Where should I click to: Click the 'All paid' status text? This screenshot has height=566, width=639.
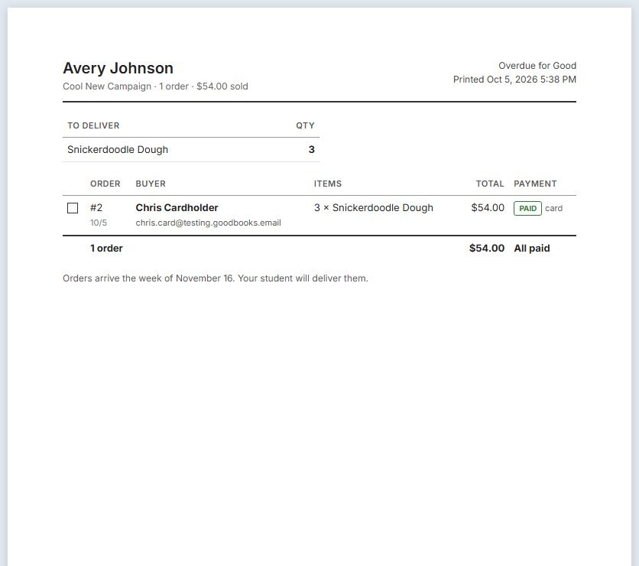(532, 249)
